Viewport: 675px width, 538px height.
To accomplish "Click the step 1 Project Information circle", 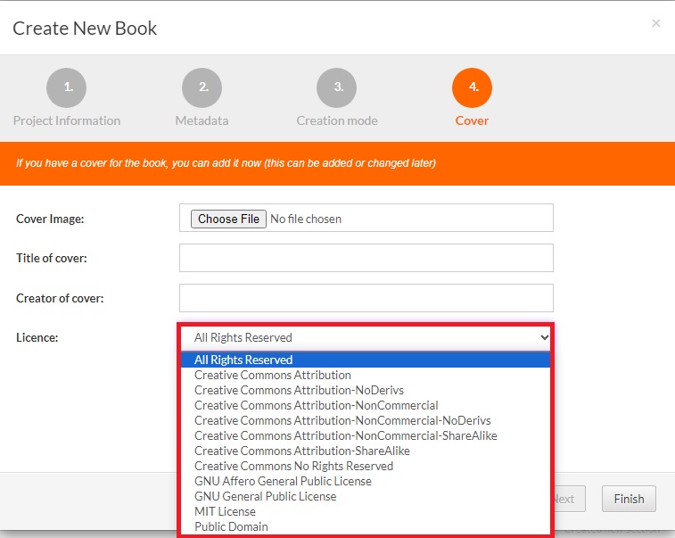I will tap(67, 87).
